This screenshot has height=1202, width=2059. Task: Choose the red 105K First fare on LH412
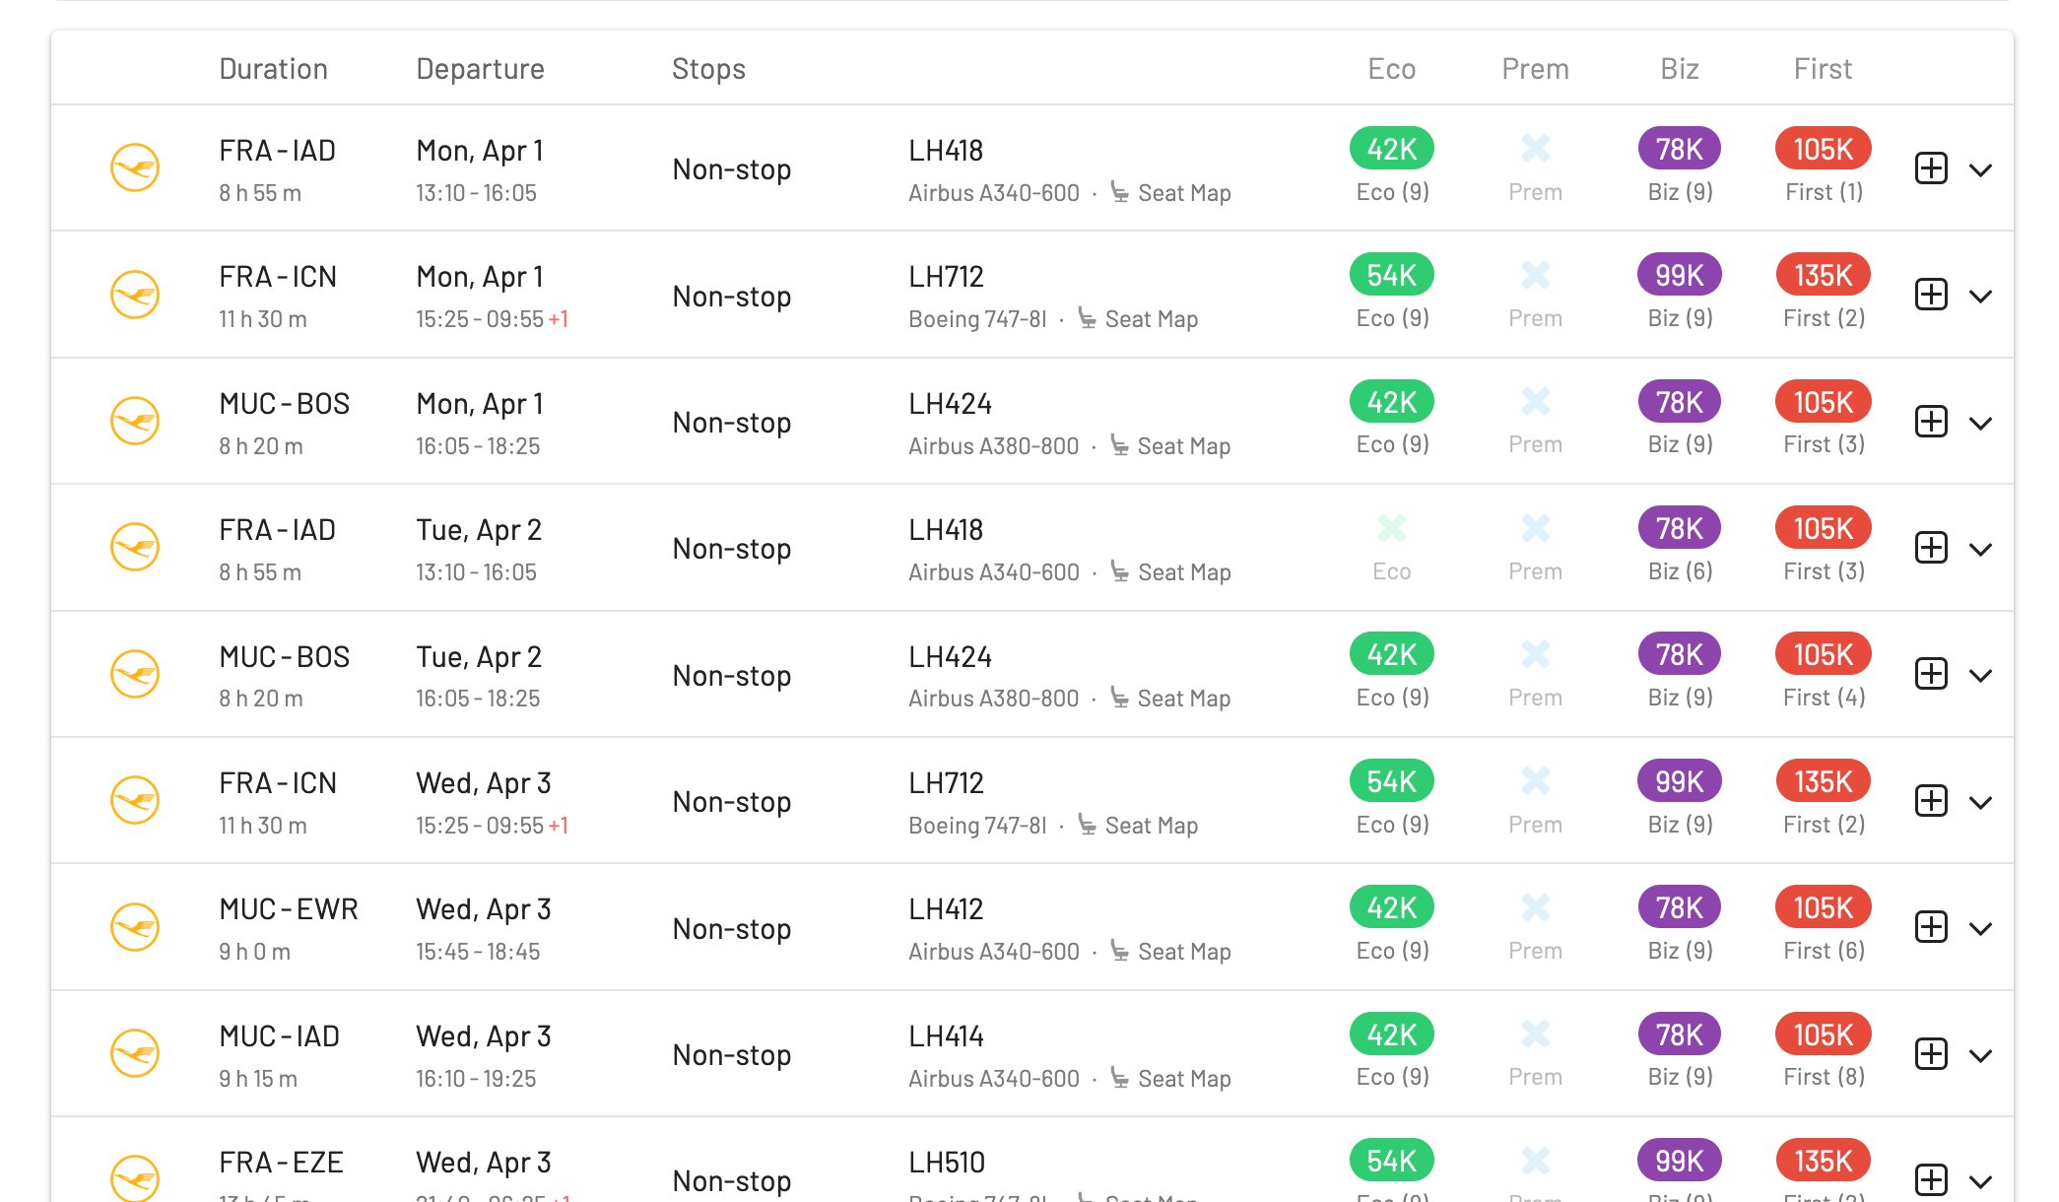point(1823,907)
